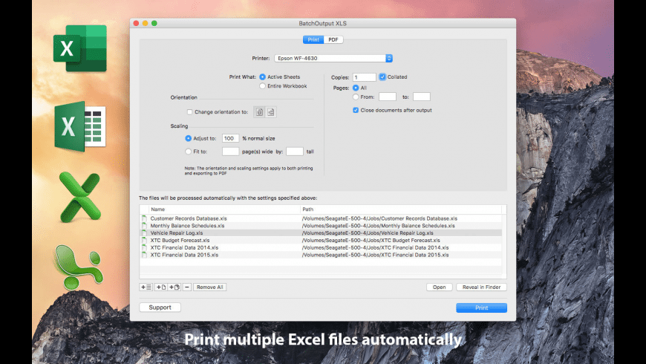Select row Monthly Balance Schedules.xls

tap(321, 226)
